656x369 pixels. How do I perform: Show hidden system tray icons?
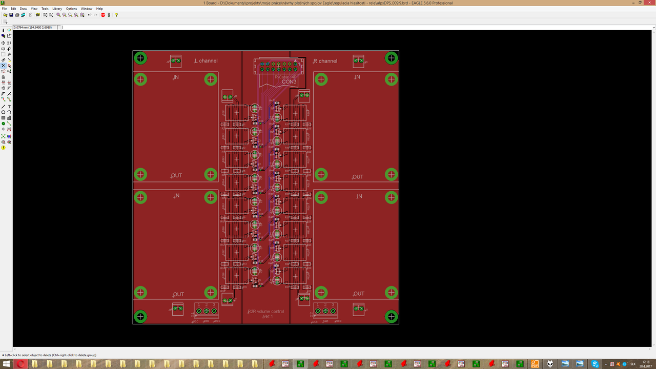coord(605,364)
